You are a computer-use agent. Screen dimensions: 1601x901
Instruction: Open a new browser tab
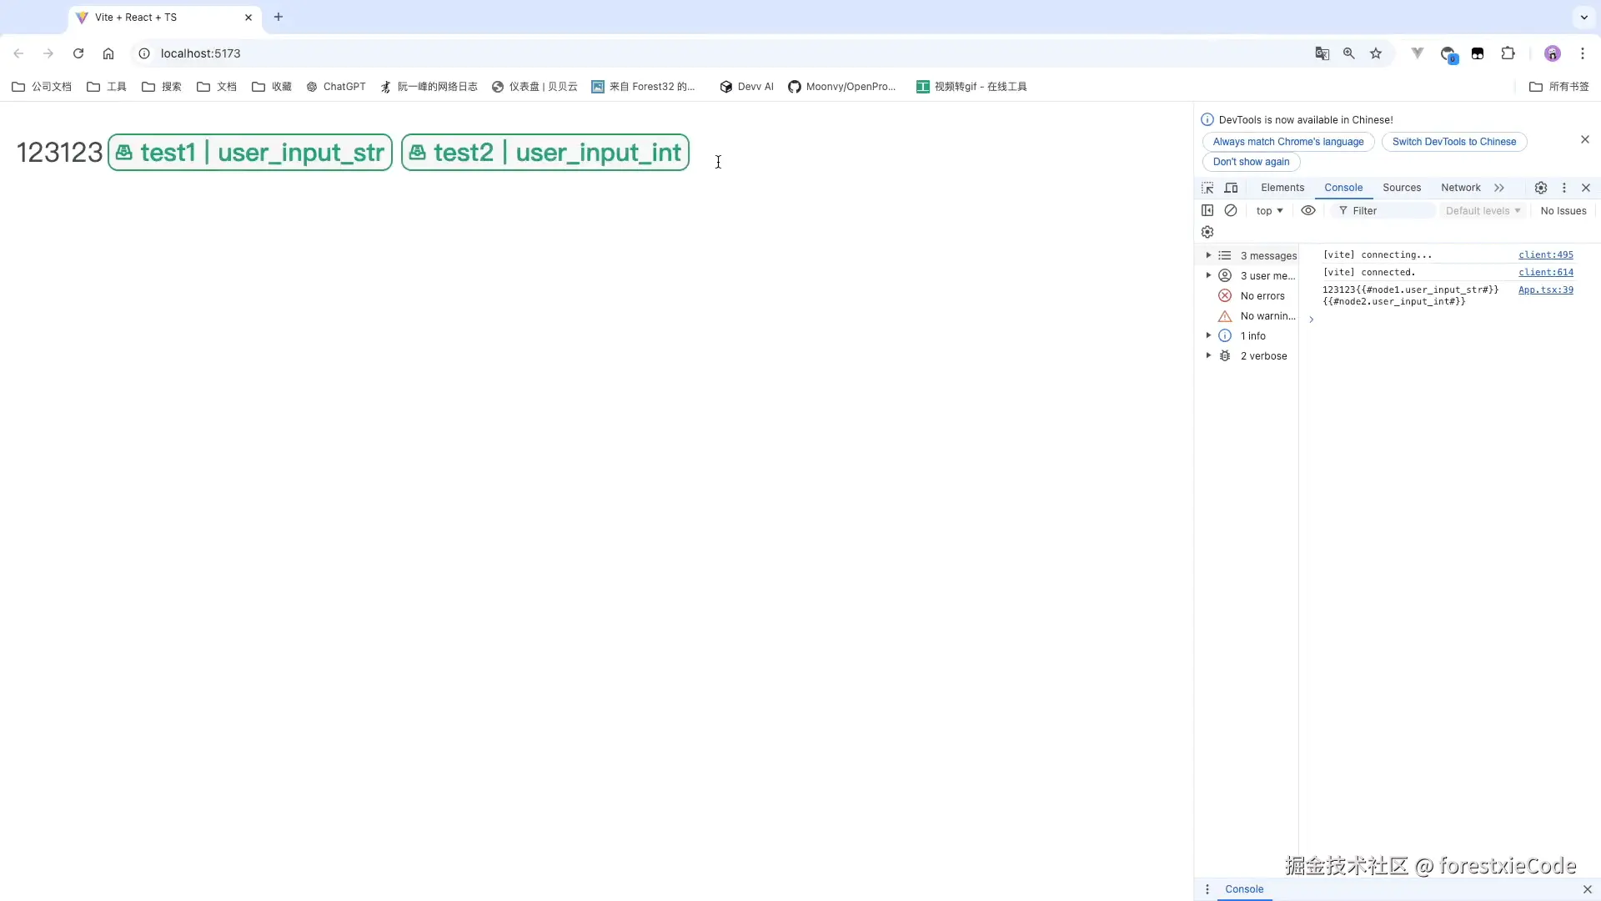tap(279, 17)
